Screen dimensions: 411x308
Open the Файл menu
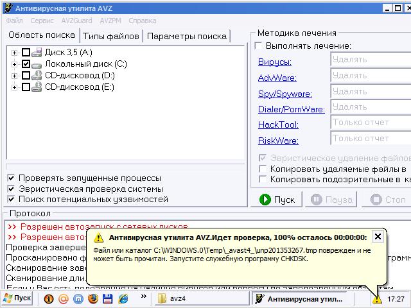click(14, 21)
